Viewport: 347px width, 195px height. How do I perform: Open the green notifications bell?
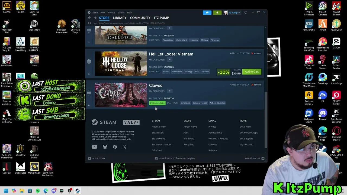[217, 12]
